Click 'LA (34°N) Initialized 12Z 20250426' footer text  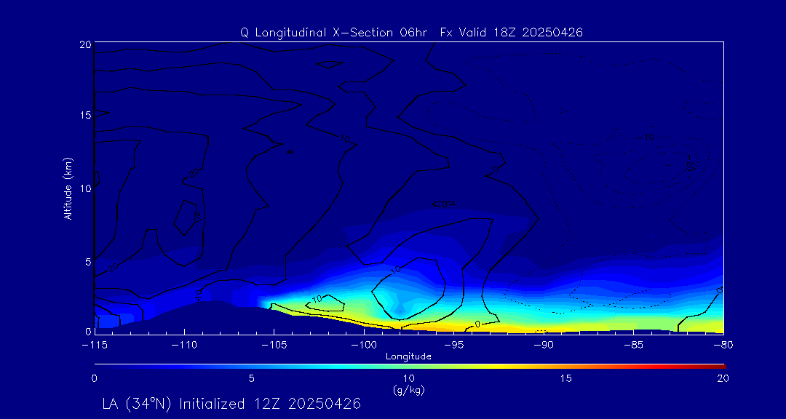pos(231,403)
